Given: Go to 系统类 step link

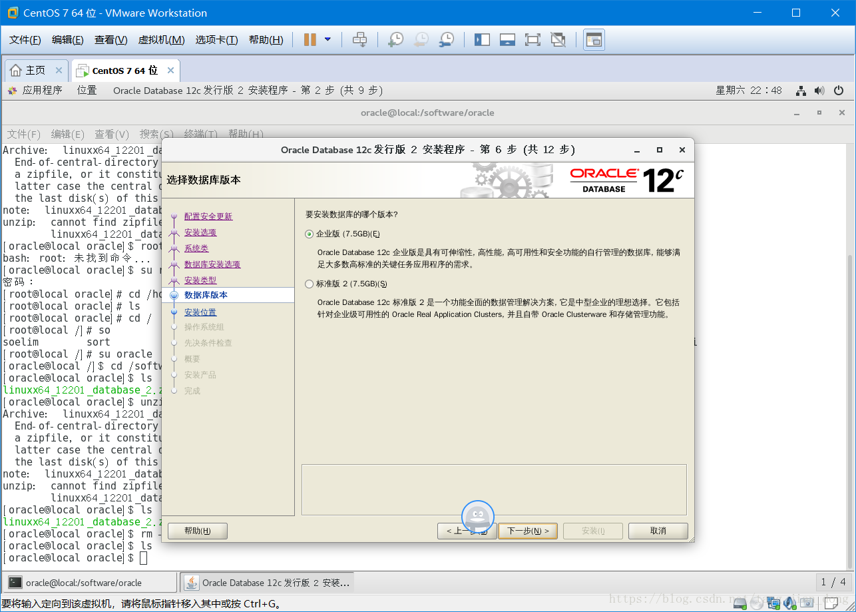Looking at the screenshot, I should click(x=196, y=248).
